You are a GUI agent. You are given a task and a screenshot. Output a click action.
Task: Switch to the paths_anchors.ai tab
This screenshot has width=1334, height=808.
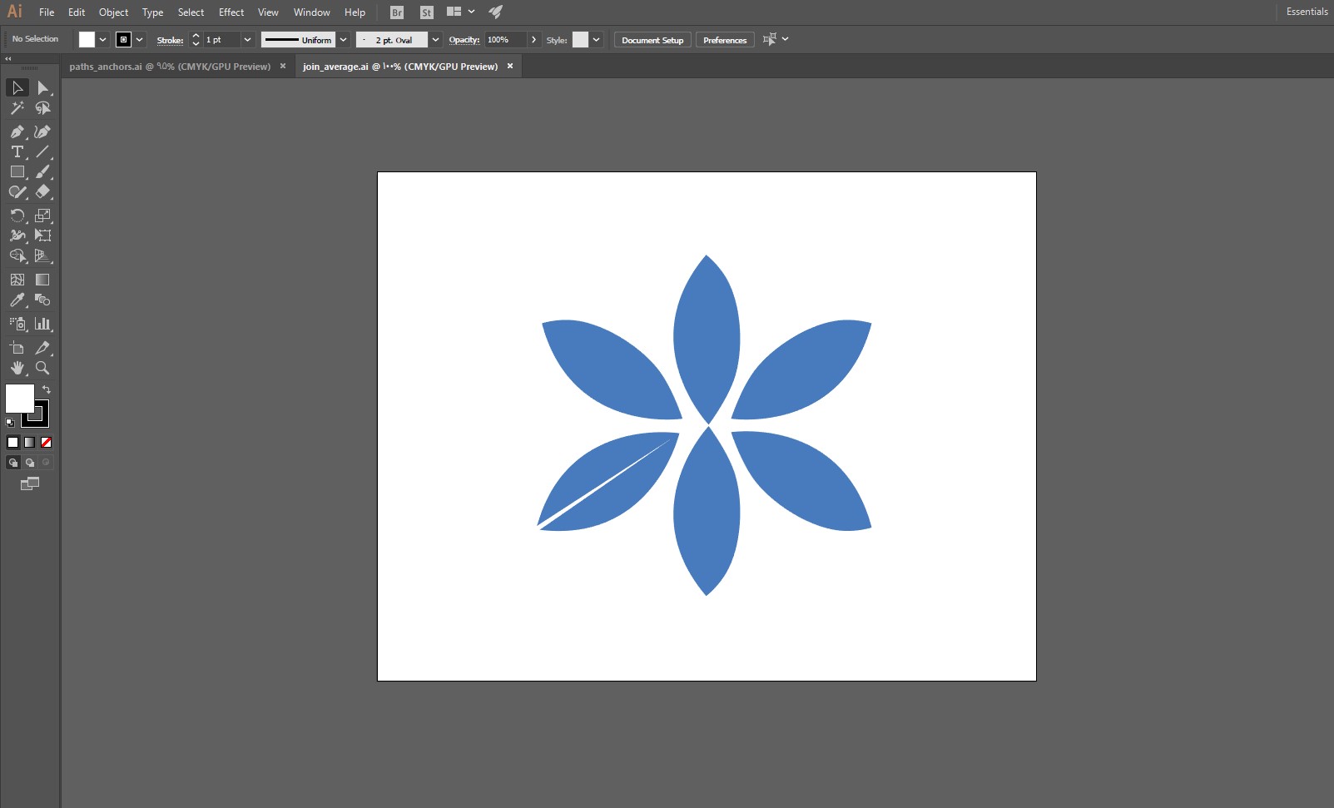tap(170, 67)
